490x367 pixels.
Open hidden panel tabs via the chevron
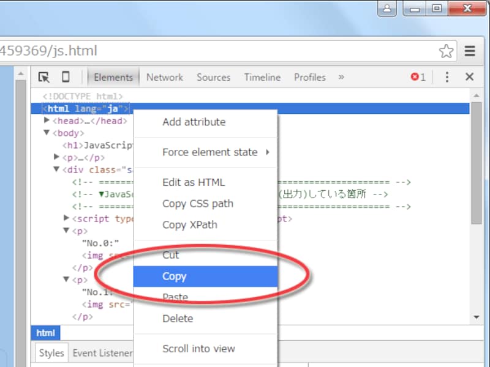(x=342, y=77)
